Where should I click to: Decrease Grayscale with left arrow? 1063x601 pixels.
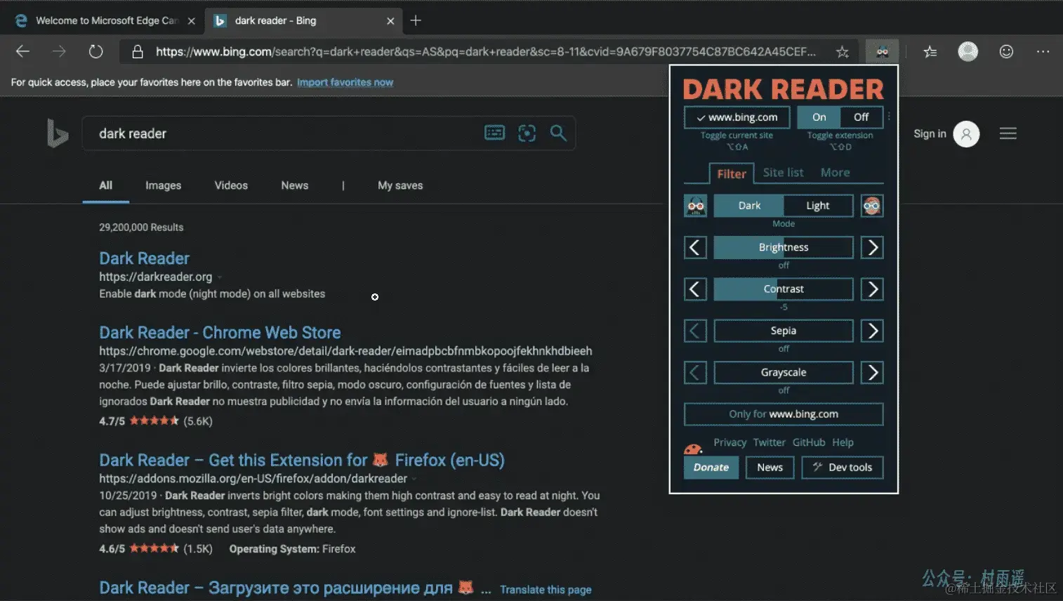click(695, 373)
